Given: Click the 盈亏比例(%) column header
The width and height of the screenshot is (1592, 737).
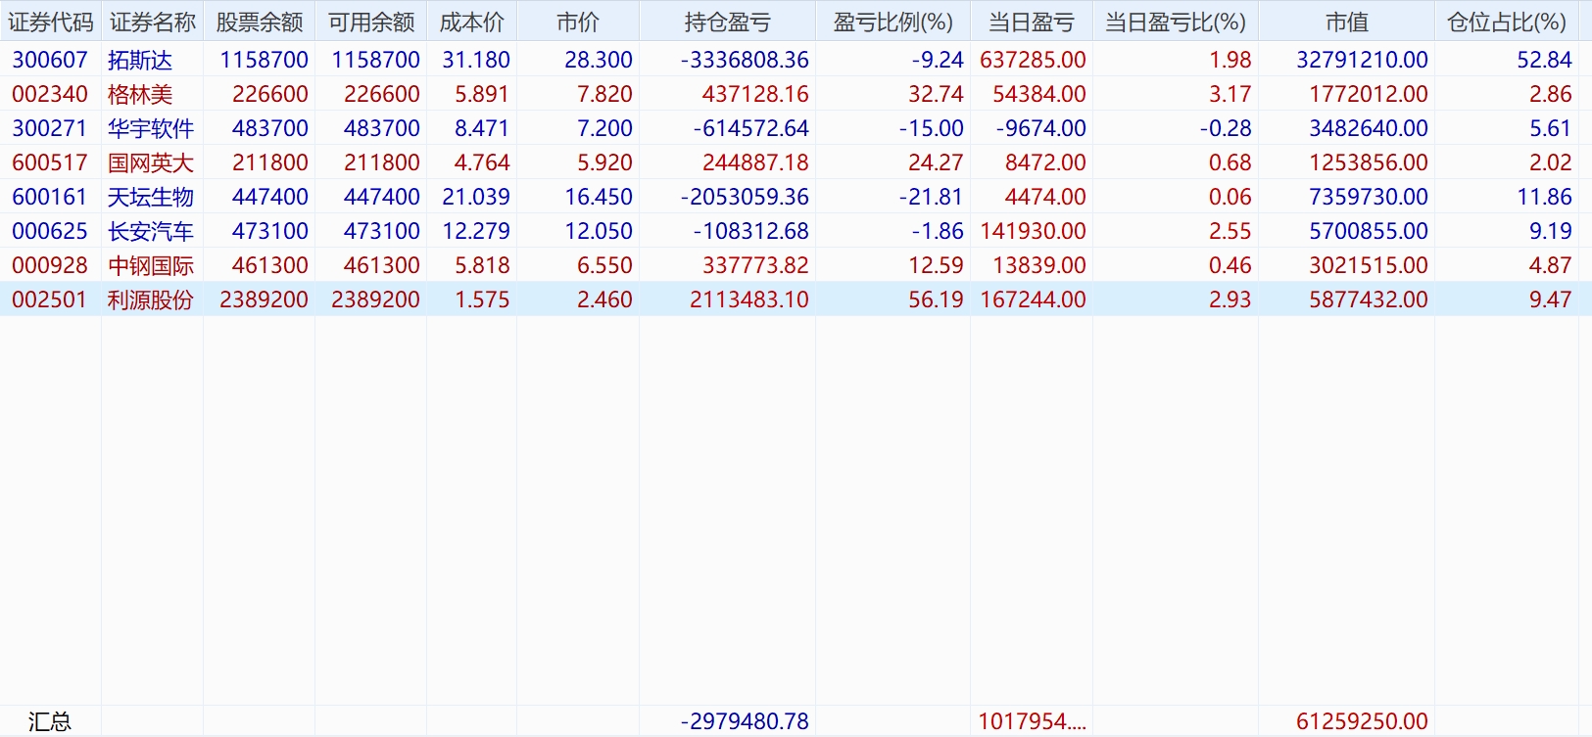Looking at the screenshot, I should (x=893, y=22).
